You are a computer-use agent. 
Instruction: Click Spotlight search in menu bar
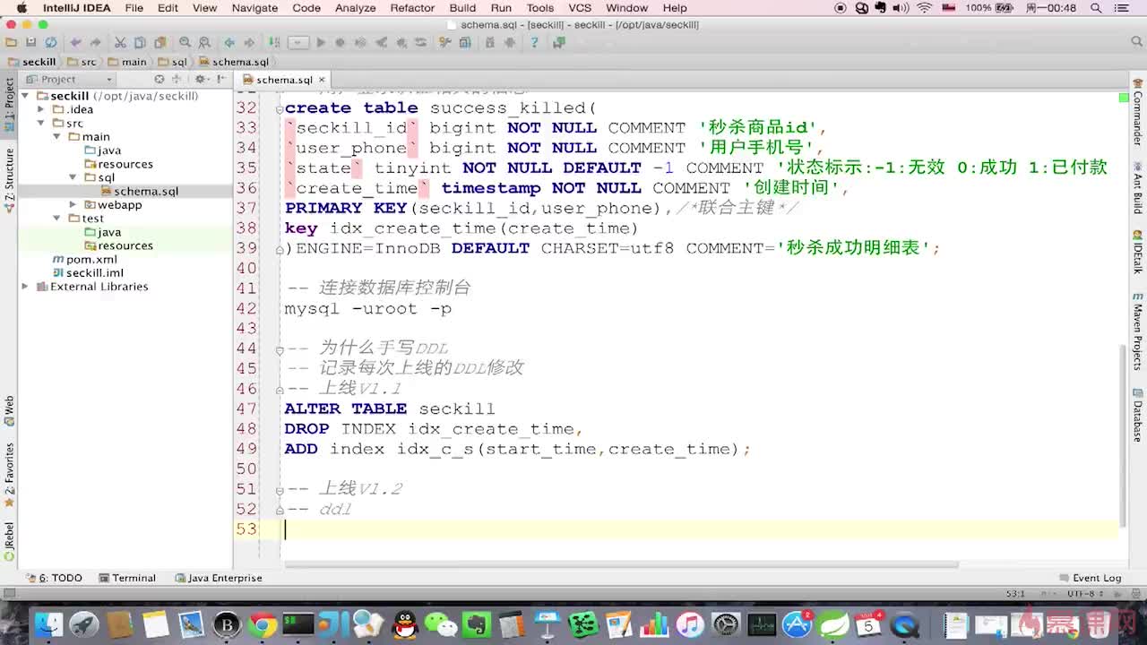tap(1096, 8)
